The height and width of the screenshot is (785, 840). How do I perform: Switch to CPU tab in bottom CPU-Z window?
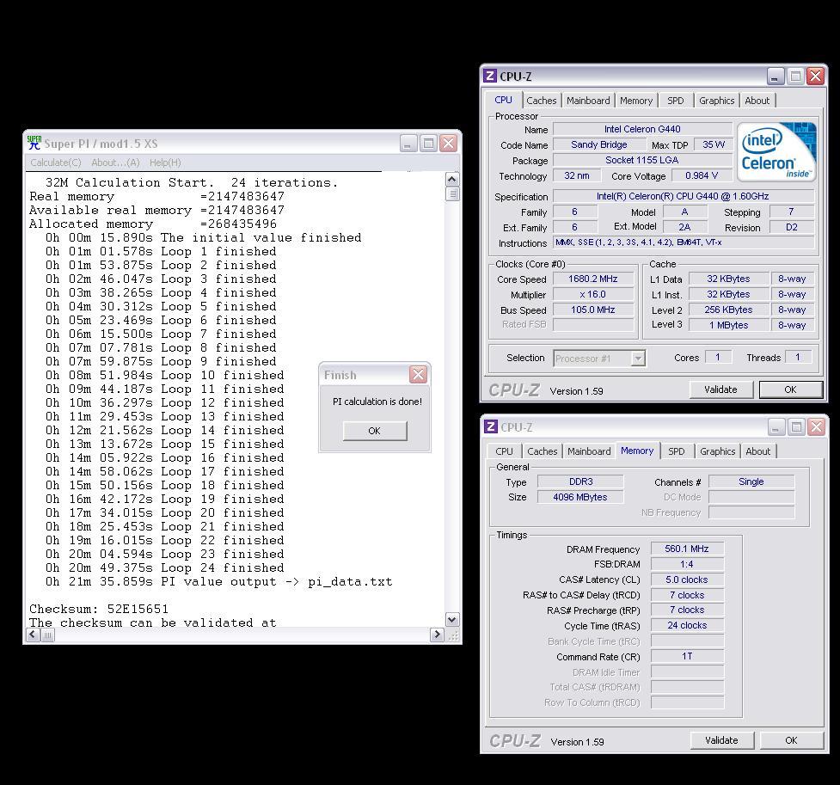[504, 451]
